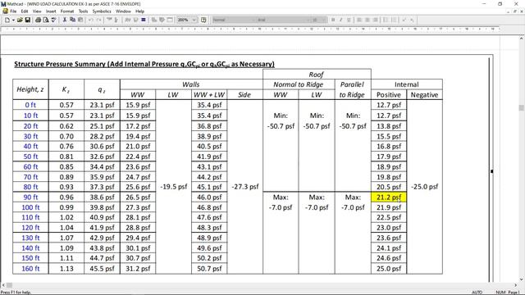Image resolution: width=525 pixels, height=295 pixels.
Task: Insert a function with the f(x) icon
Action: tap(128, 20)
